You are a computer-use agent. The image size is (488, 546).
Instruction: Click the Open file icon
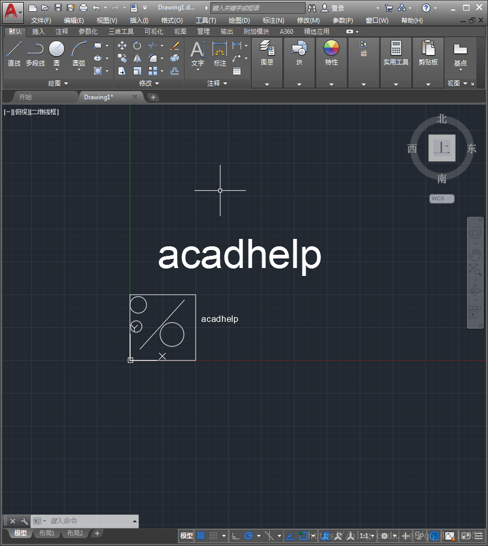click(x=45, y=7)
